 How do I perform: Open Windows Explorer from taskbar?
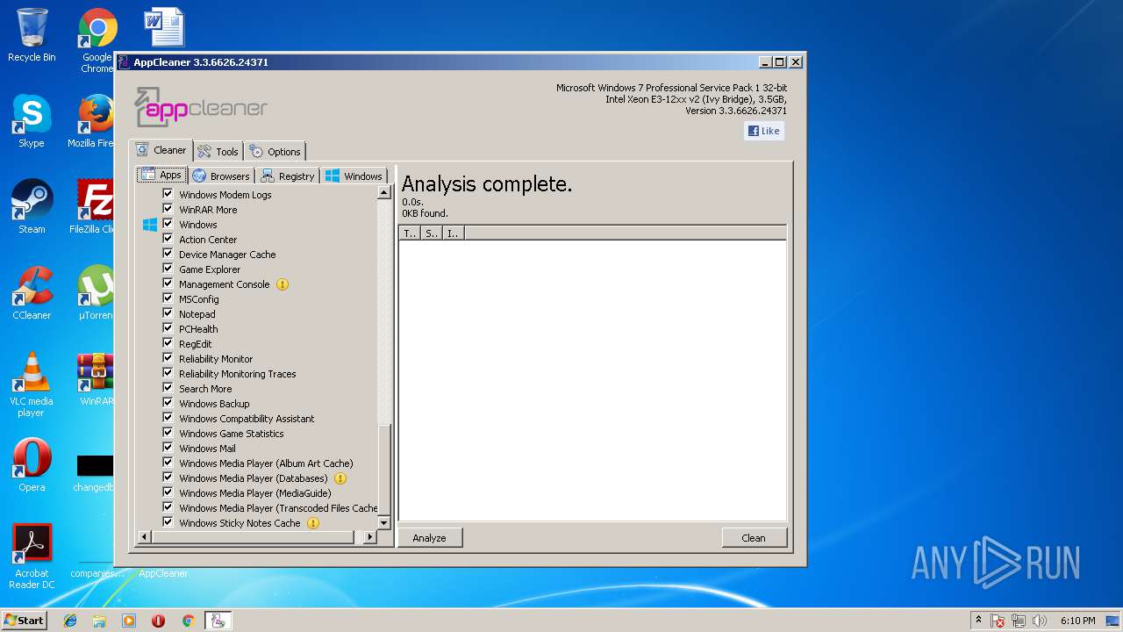pos(99,621)
